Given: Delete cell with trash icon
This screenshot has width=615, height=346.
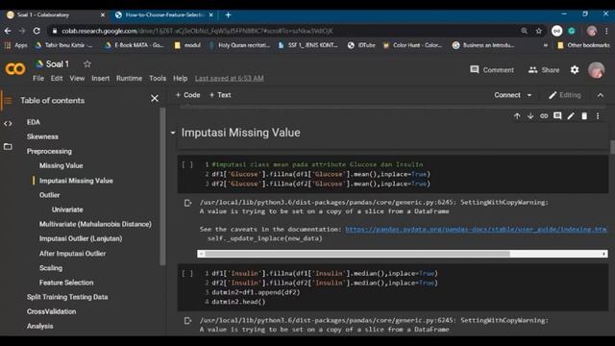Looking at the screenshot, I should pyautogui.click(x=584, y=116).
